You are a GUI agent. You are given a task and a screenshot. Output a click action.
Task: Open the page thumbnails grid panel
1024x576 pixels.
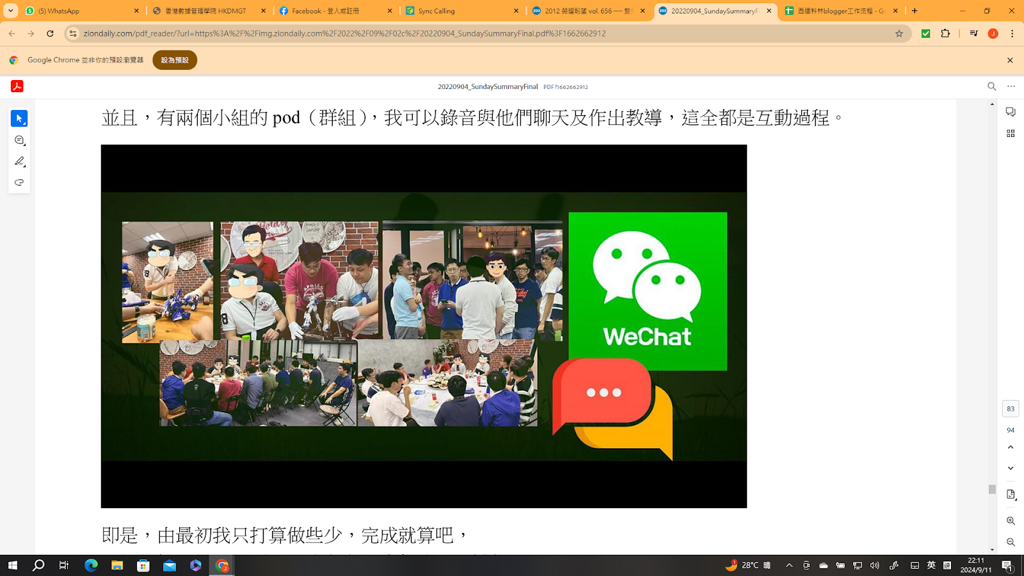[x=1011, y=133]
